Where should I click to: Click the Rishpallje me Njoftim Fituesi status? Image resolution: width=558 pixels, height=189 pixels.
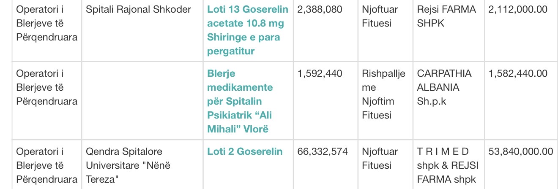pos(383,94)
